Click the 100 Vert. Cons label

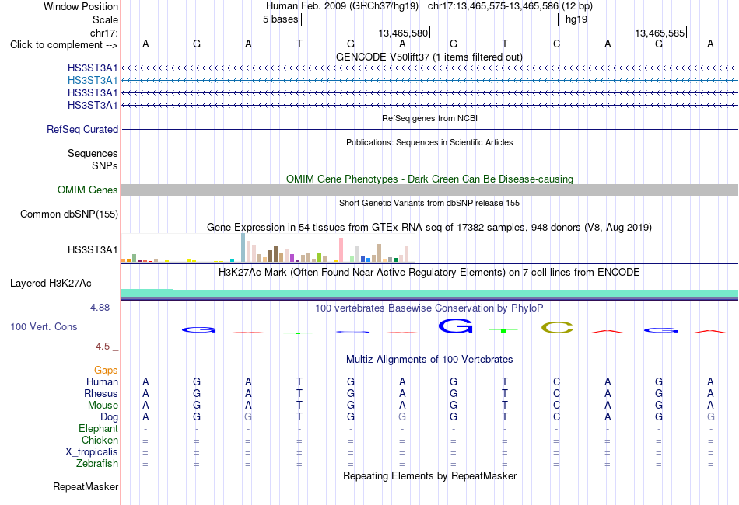point(44,326)
